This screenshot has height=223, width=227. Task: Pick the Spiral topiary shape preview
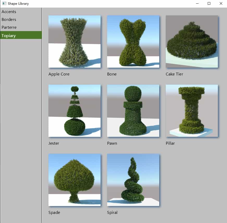pyautogui.click(x=133, y=180)
